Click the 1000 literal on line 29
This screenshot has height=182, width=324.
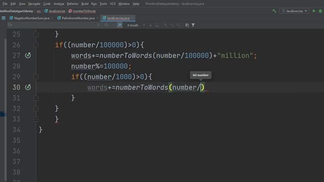click(x=124, y=77)
